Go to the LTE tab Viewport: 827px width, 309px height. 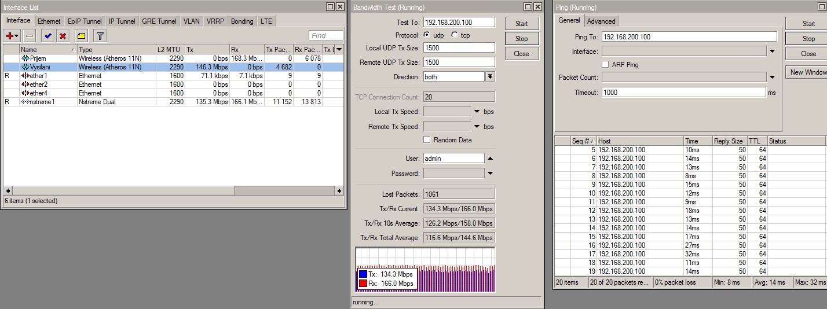click(x=266, y=21)
